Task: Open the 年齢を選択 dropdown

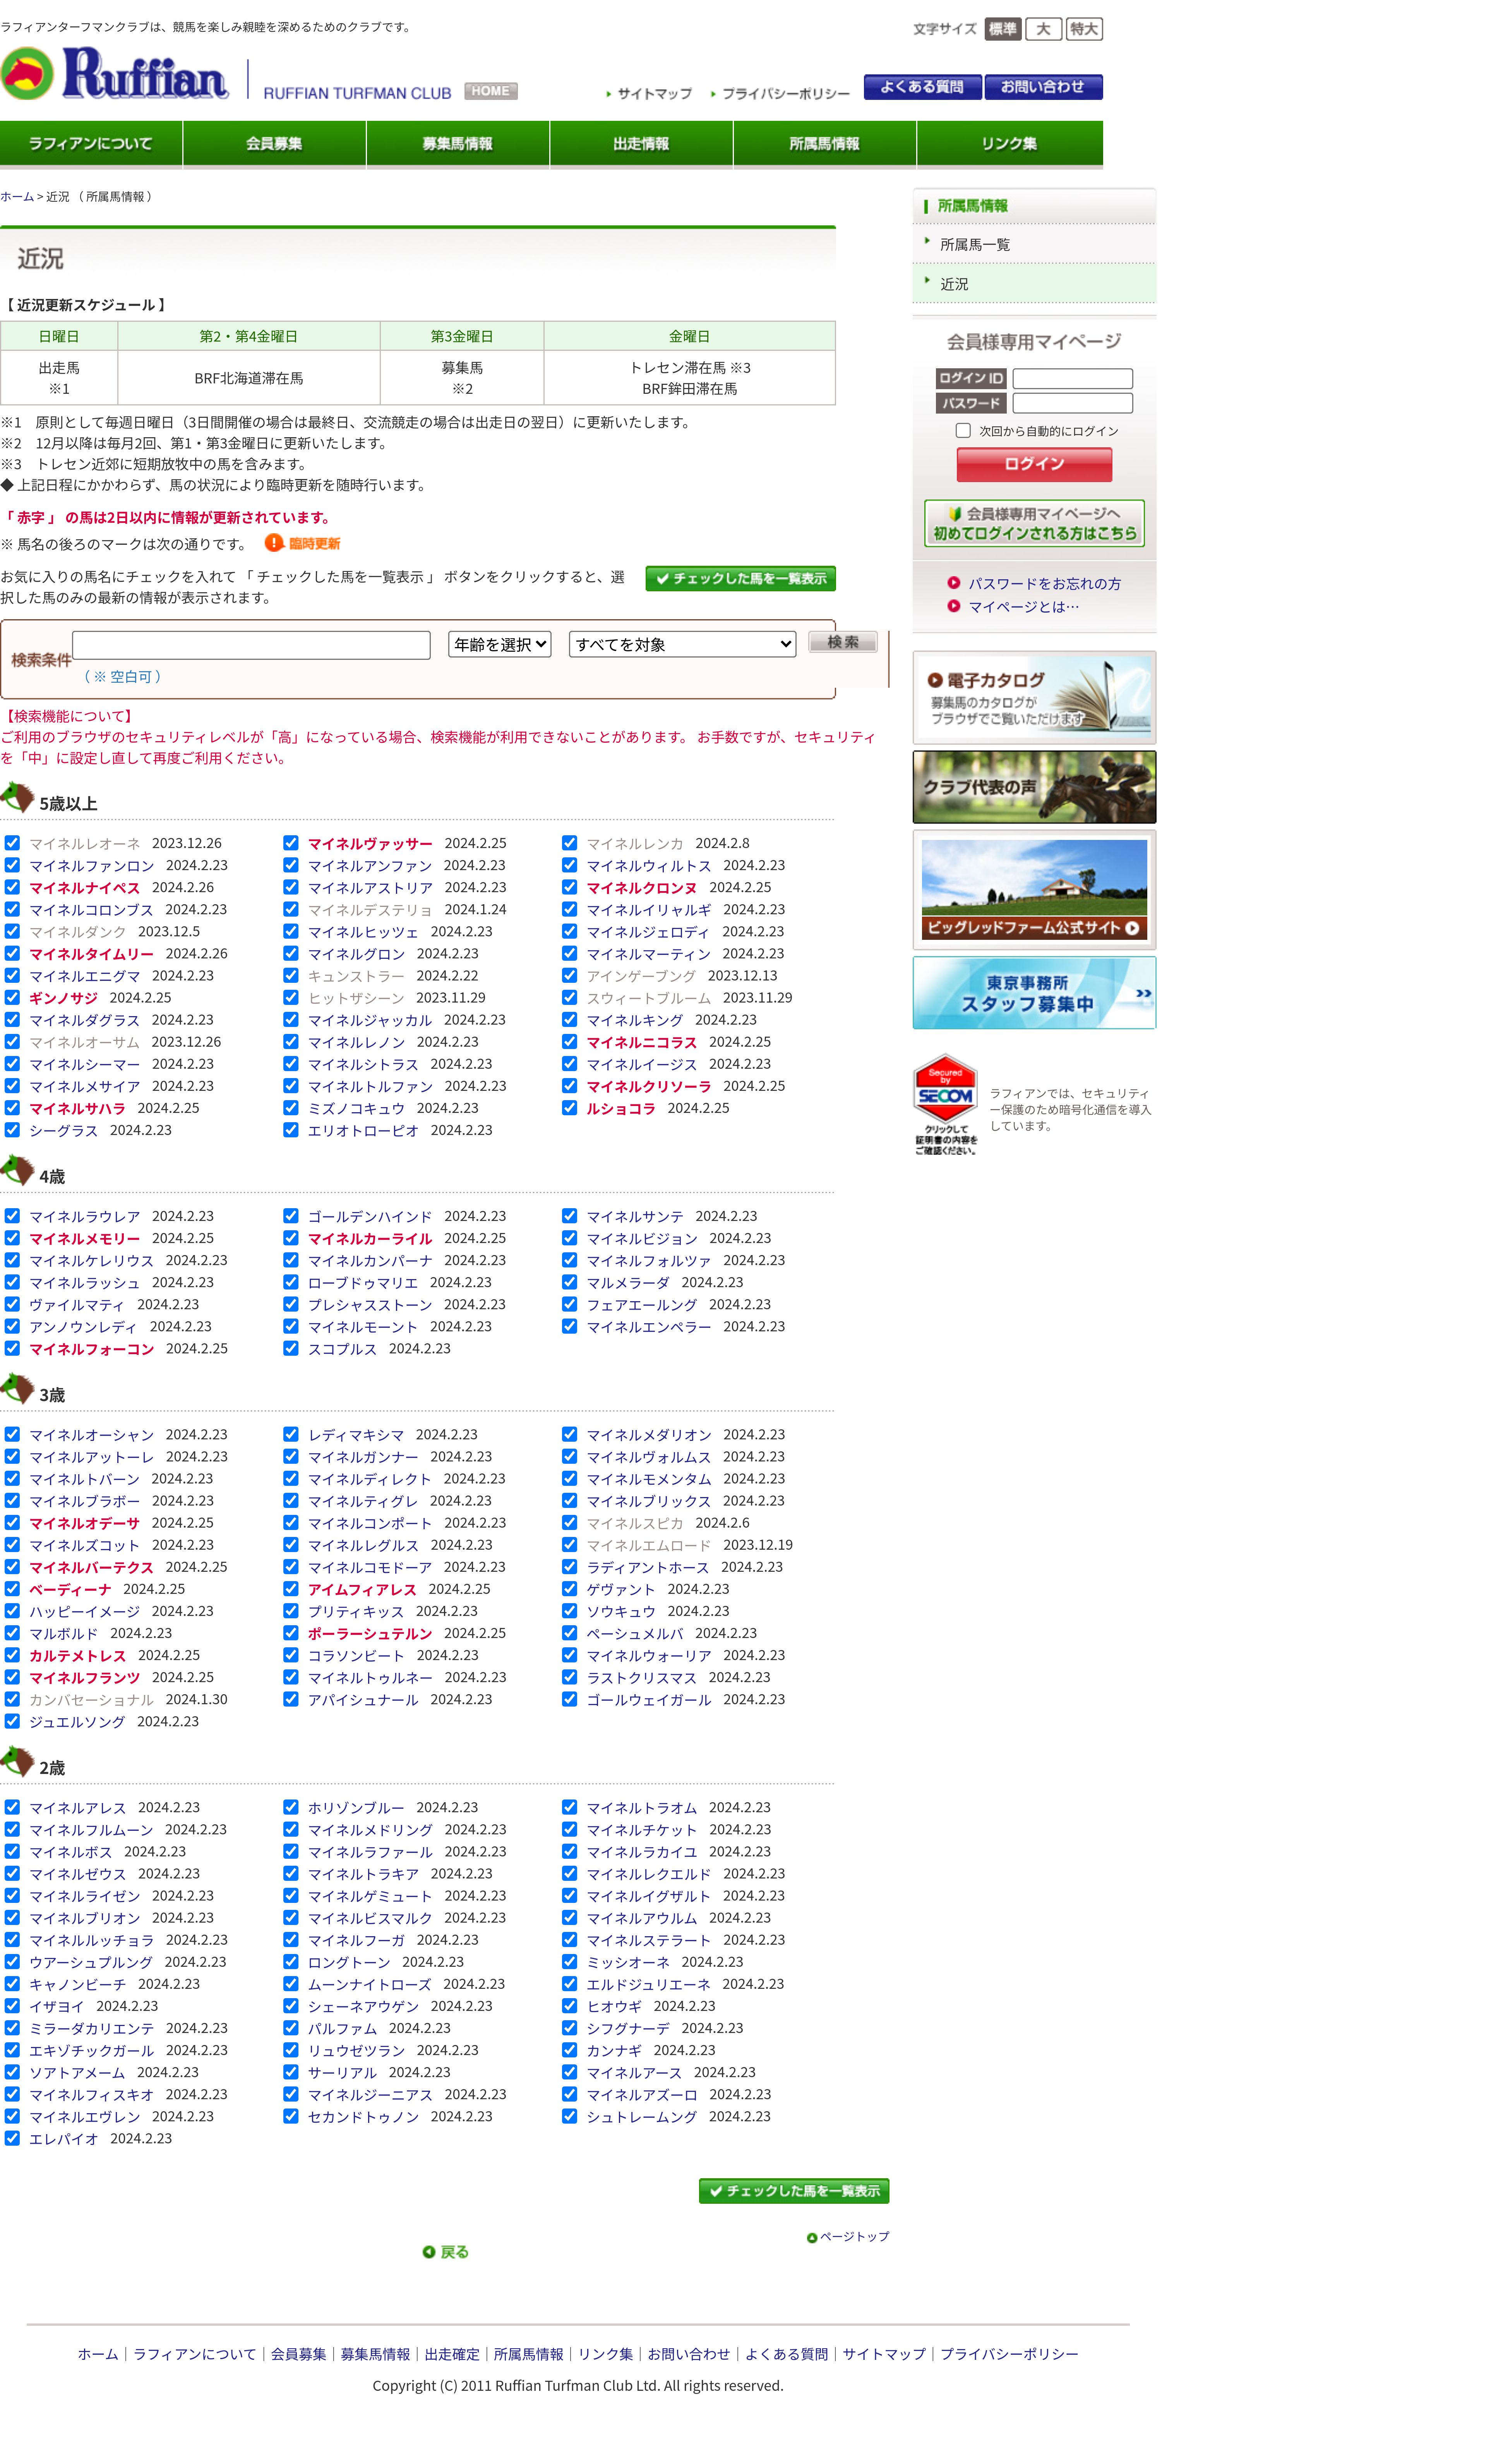Action: pyautogui.click(x=500, y=644)
